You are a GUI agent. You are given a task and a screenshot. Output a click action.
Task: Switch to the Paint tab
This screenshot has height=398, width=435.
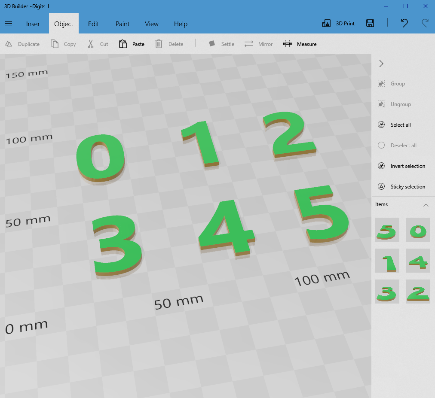pyautogui.click(x=122, y=24)
